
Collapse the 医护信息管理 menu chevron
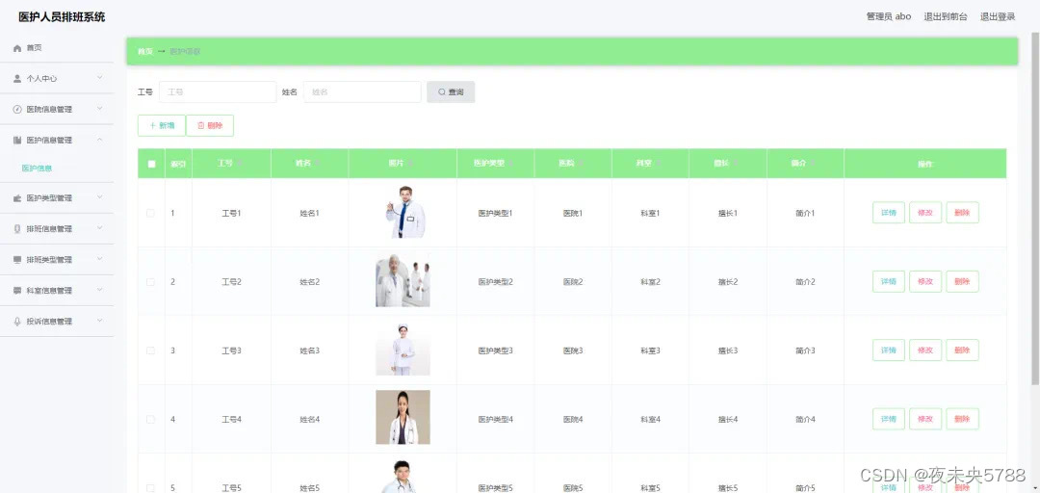tap(99, 140)
